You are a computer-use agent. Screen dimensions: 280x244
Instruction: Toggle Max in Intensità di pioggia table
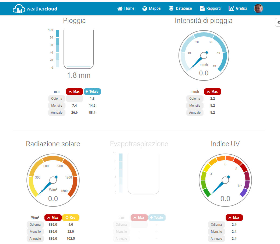click(212, 92)
